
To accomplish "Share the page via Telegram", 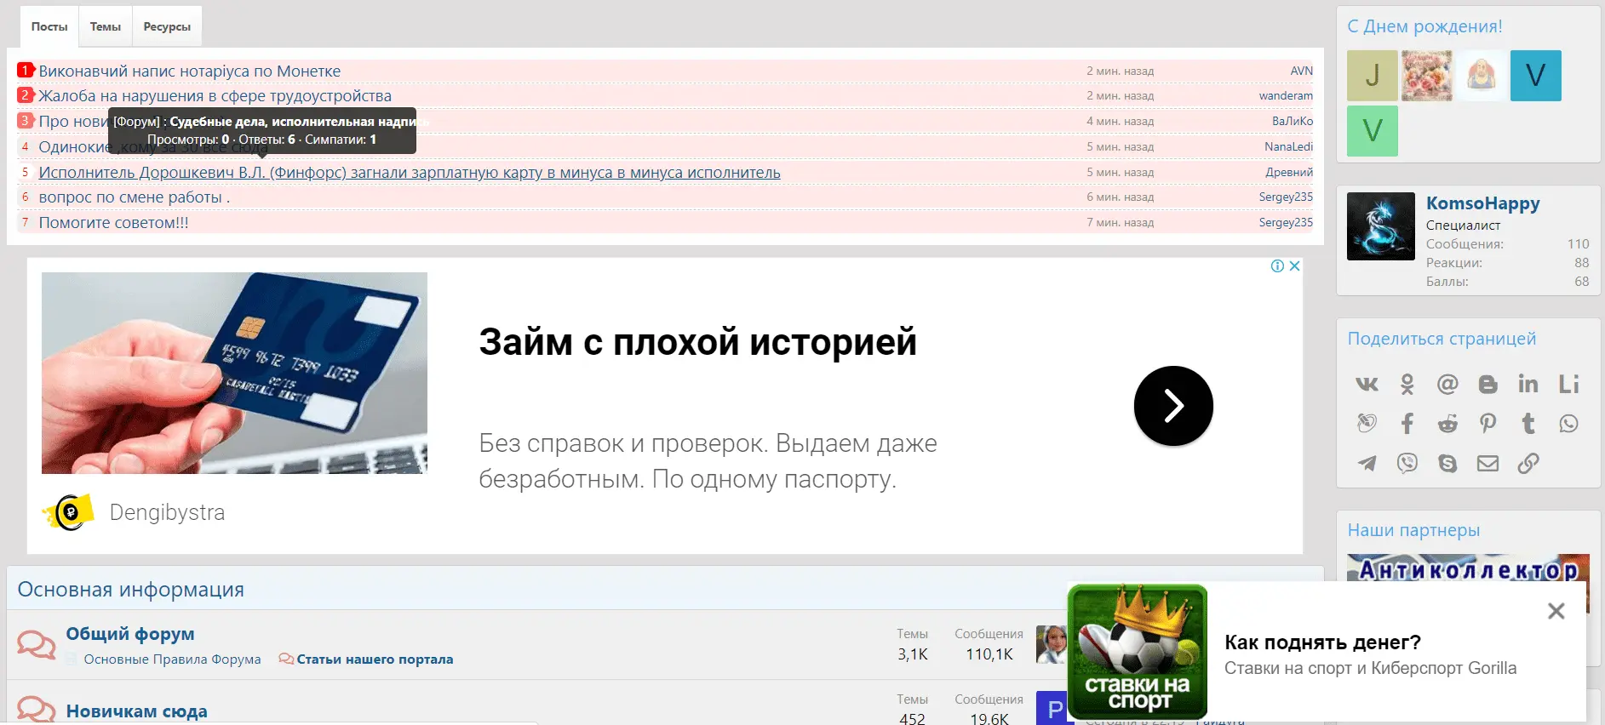I will (1367, 463).
